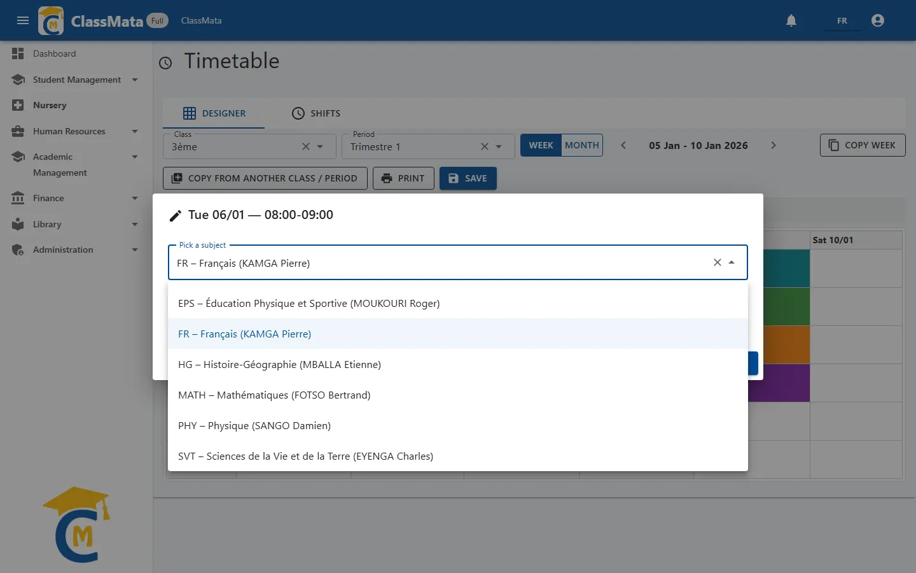This screenshot has height=573, width=916.
Task: Expand the Academic Management menu
Action: click(135, 157)
